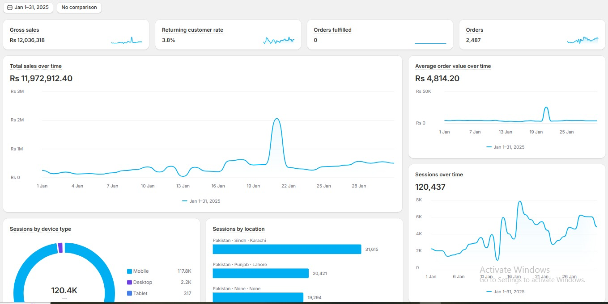Open the Jan 1–31, 2025 date picker
This screenshot has height=304, width=608.
[x=28, y=8]
